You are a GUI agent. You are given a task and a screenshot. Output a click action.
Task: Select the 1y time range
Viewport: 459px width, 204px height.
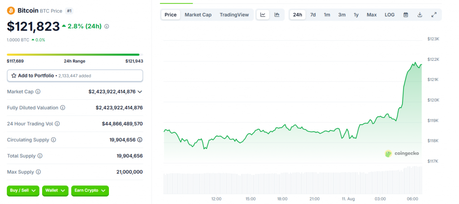pos(356,15)
